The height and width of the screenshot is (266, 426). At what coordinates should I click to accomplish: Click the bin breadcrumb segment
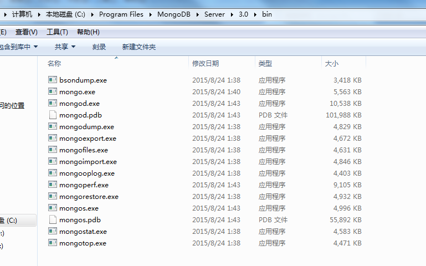[x=267, y=14]
